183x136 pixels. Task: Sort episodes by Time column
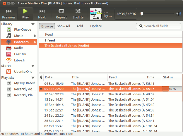pyautogui.click(x=153, y=77)
